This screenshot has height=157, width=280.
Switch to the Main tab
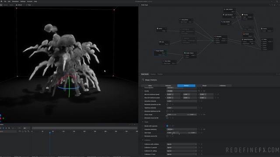coord(150,85)
